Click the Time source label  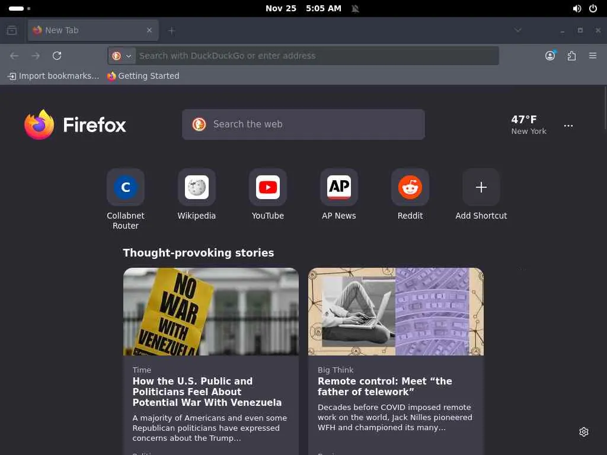[142, 370]
